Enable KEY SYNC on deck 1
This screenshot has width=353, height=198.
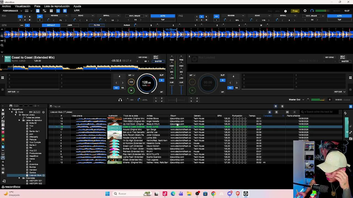143,57
